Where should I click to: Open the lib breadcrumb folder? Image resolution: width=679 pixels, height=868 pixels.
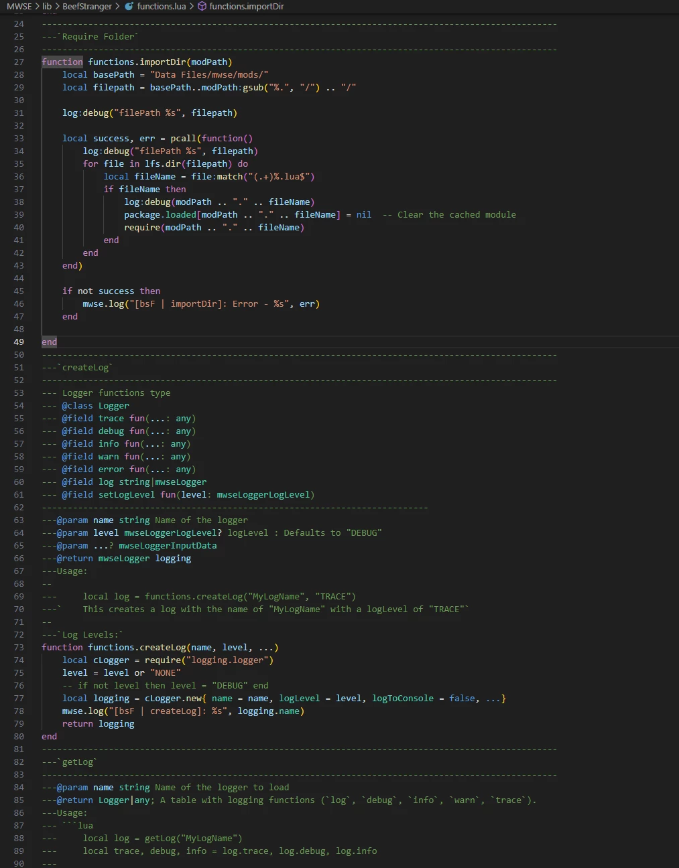click(x=47, y=6)
